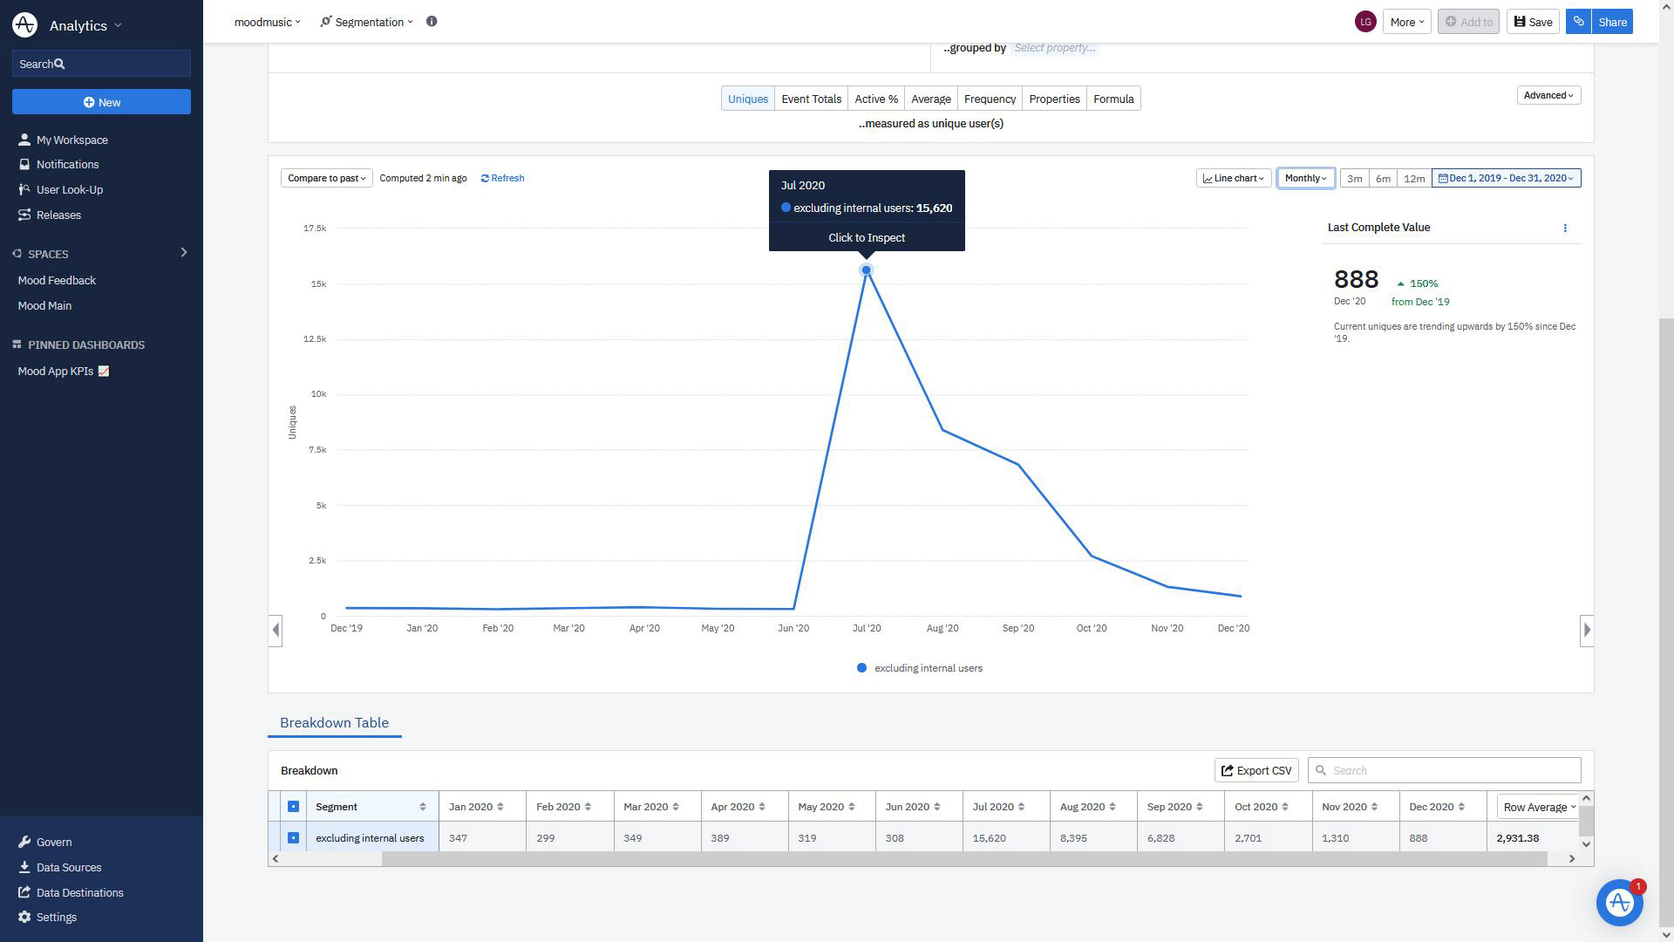The width and height of the screenshot is (1674, 942).
Task: Select the Frequency measurement tab
Action: [990, 99]
